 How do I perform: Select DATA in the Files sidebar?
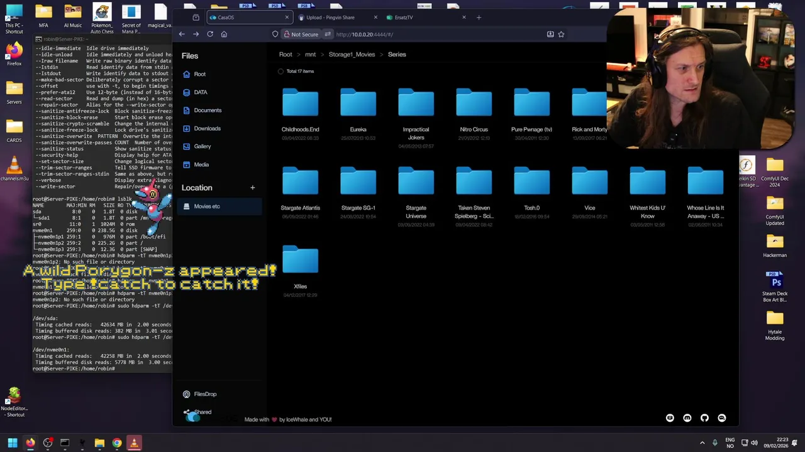(219, 92)
